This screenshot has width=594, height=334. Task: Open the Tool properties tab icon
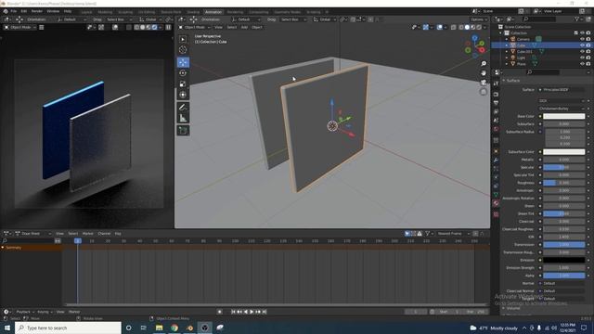coord(496,83)
